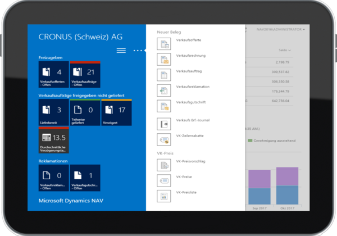Open Durchschnittliche Verzögerungstage tile showing 13.5

coord(54,140)
